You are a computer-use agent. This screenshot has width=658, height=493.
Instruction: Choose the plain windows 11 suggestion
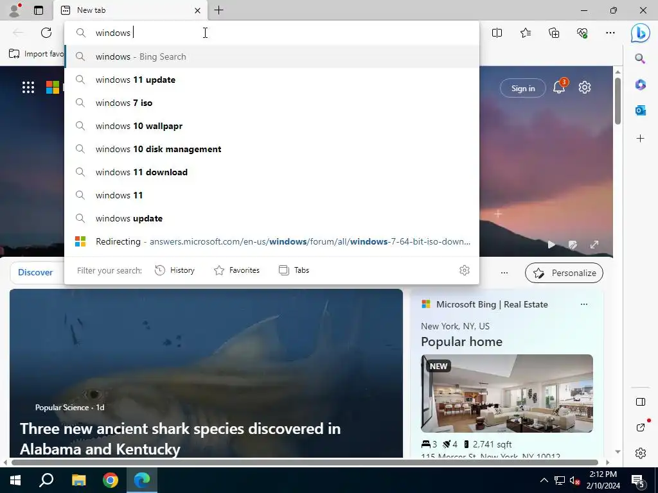coord(272,195)
